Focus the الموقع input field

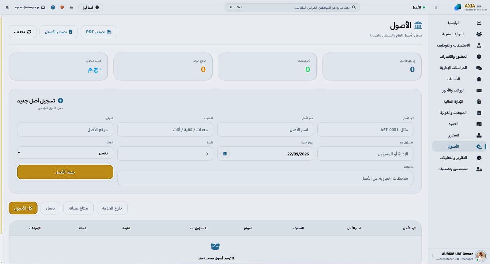click(65, 129)
